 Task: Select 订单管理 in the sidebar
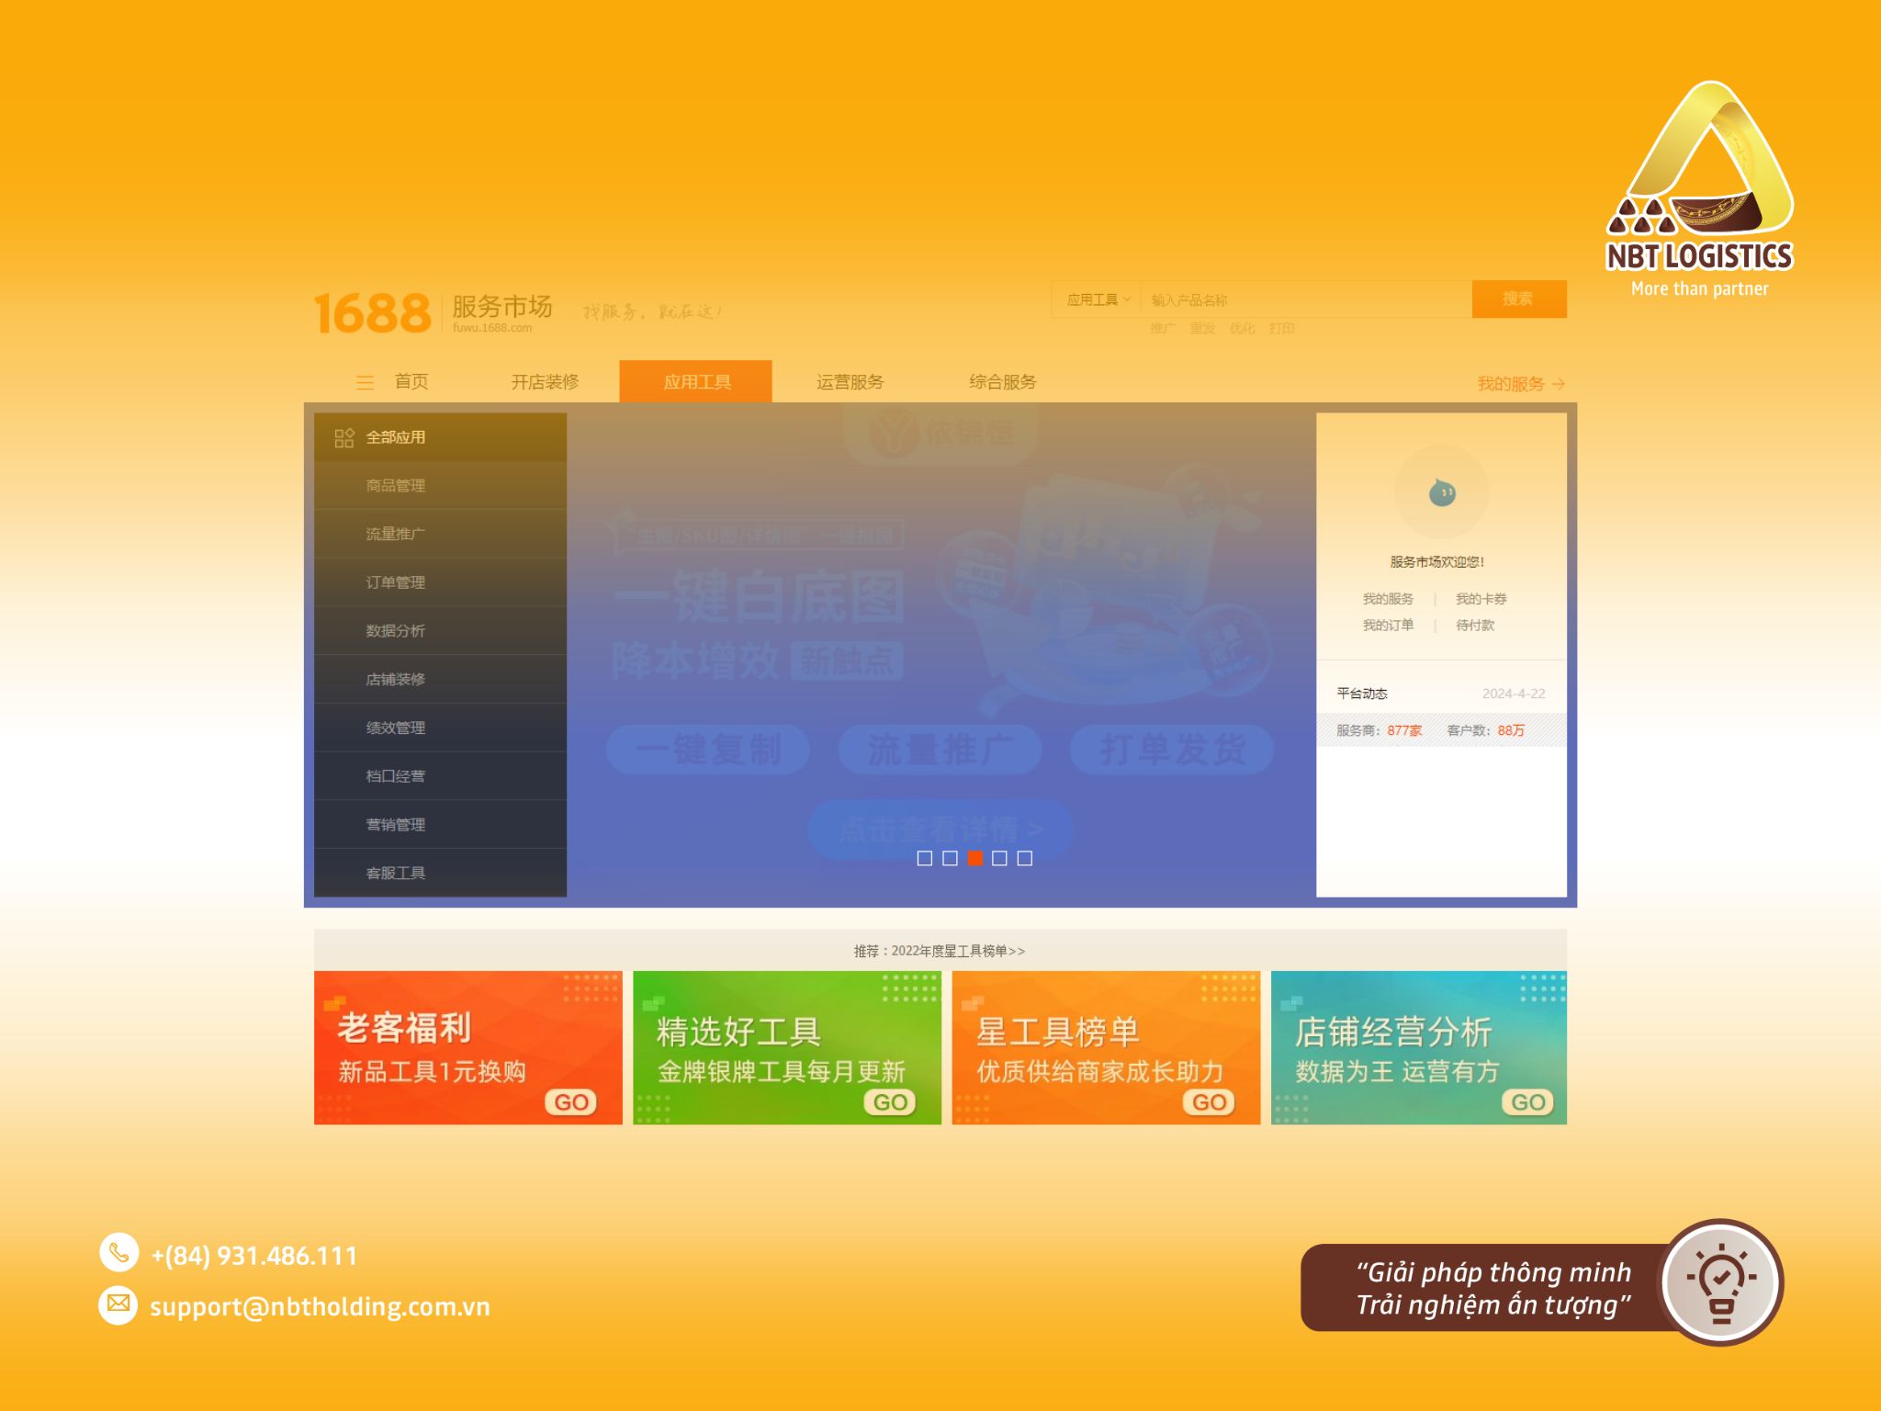[440, 582]
